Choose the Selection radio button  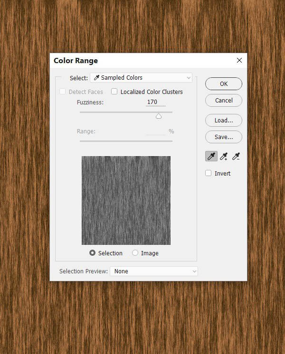(93, 253)
